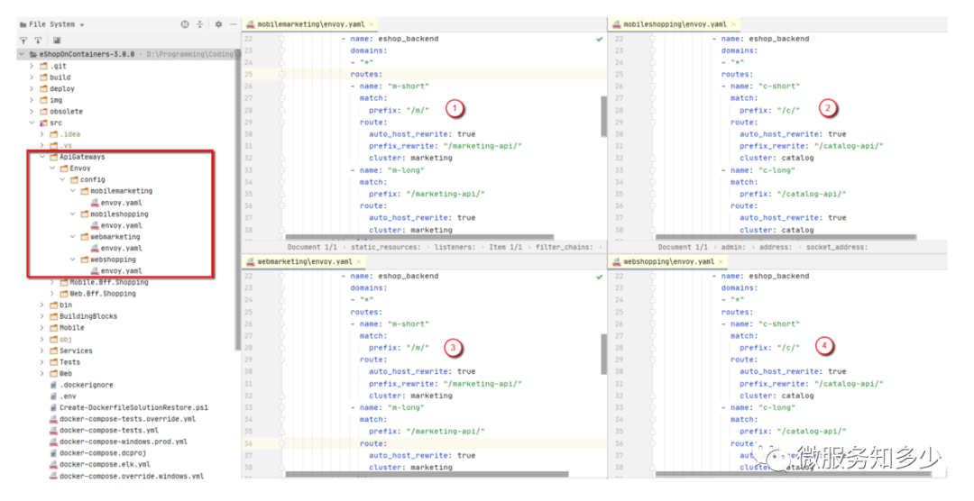Image resolution: width=974 pixels, height=501 pixels.
Task: Close the webshopping\envoy.yaml tab
Action: click(721, 262)
